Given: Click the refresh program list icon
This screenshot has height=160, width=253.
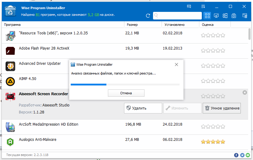Looking at the screenshot, I should point(148,16).
